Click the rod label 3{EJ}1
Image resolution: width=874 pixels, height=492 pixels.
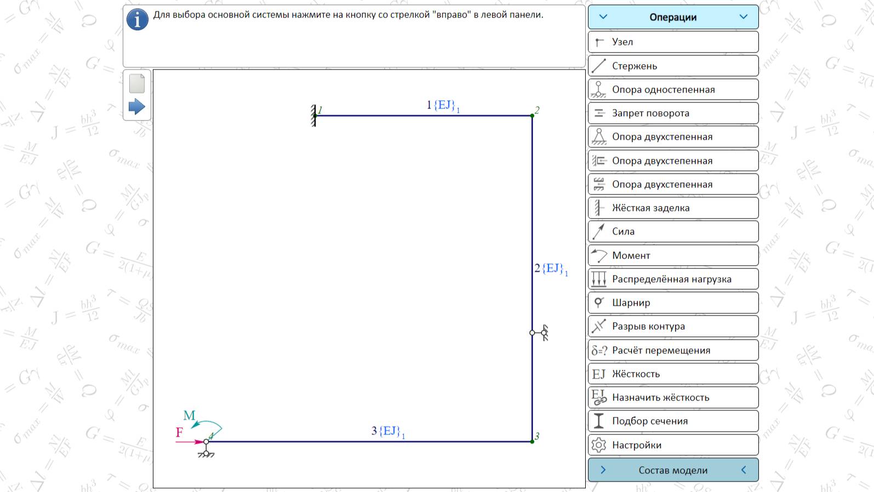tap(388, 432)
